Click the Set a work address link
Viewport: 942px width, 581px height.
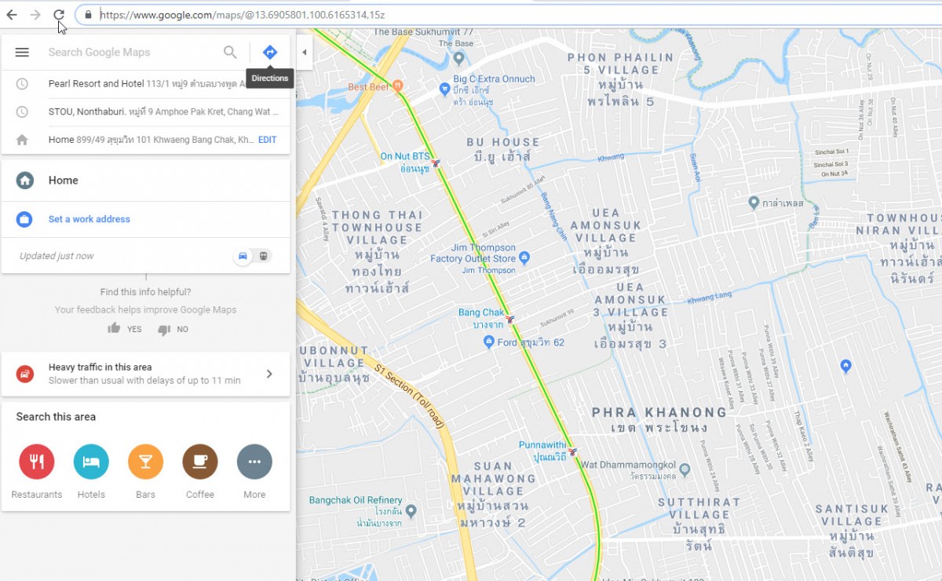(89, 219)
